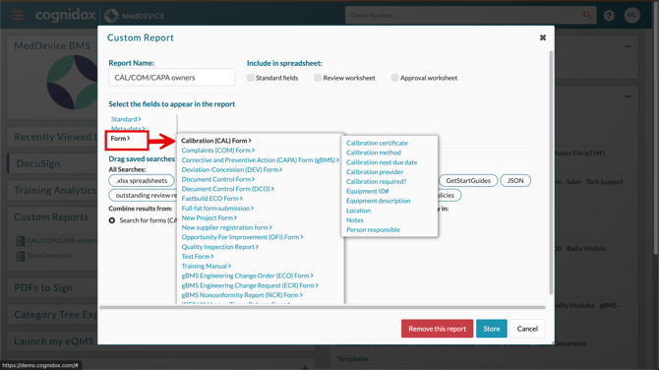
Task: Open gBMS Nonconformity Report (NCR) Form
Action: 242,295
